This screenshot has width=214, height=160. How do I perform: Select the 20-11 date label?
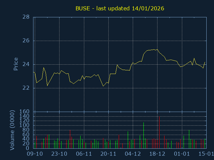[x=108, y=154]
